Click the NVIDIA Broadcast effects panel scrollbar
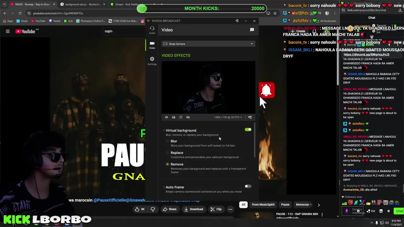 click(254, 140)
